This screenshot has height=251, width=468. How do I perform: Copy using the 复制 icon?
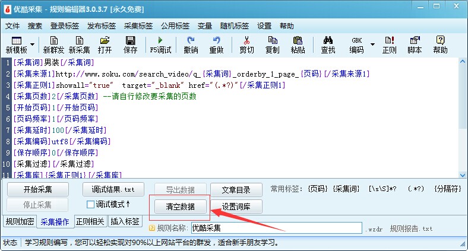[272, 40]
